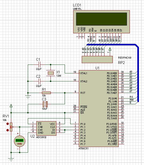
Task: Click the RST pin label on U1
Action: point(83,93)
